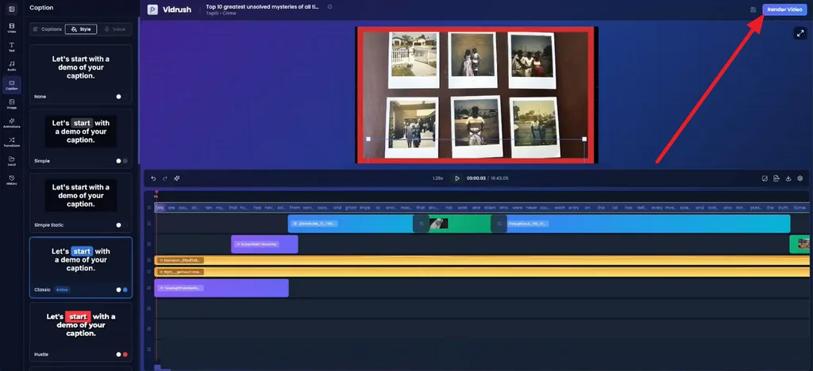Open the Text tool in sidebar

(x=11, y=47)
